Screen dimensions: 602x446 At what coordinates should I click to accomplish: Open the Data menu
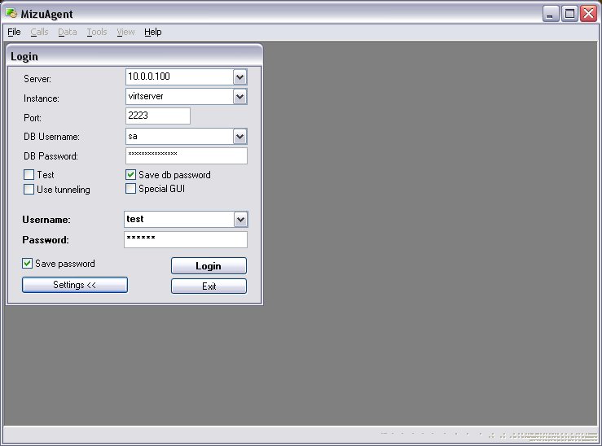(67, 32)
